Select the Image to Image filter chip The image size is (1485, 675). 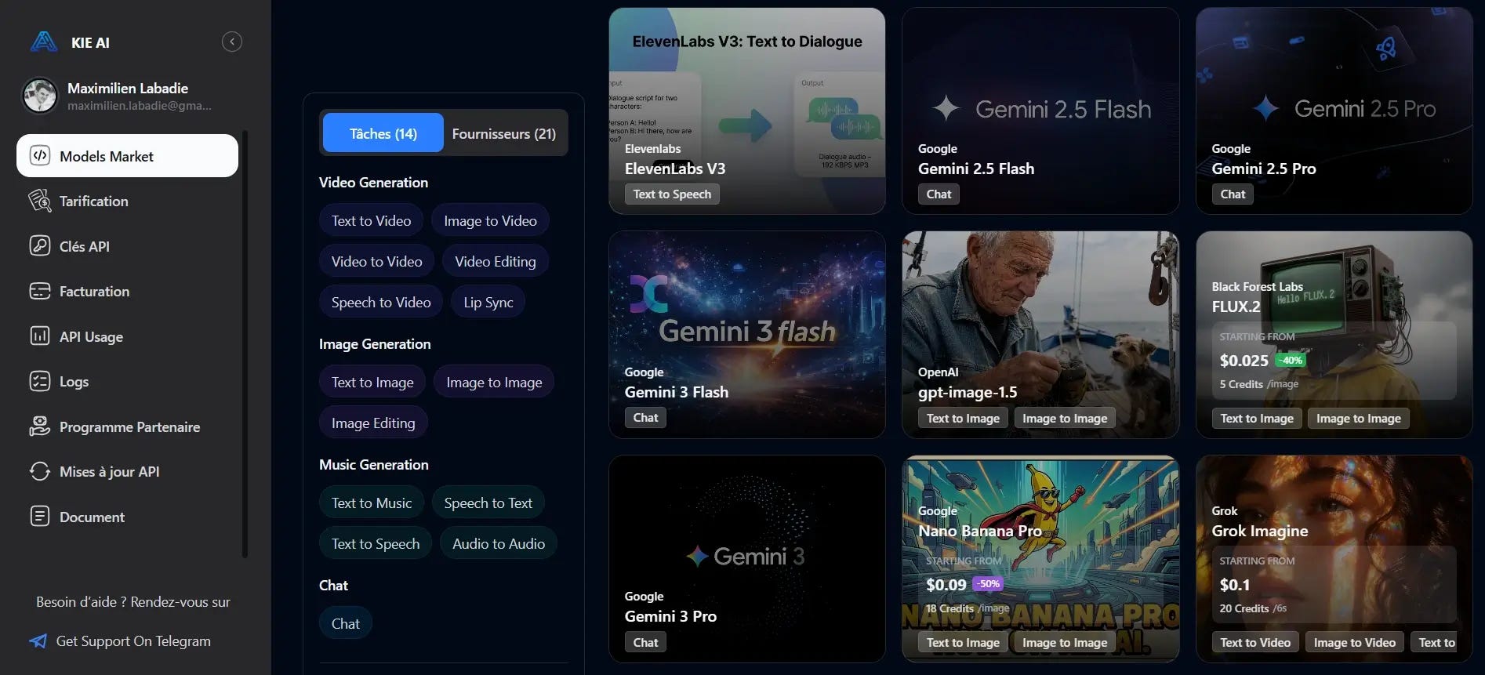(494, 382)
